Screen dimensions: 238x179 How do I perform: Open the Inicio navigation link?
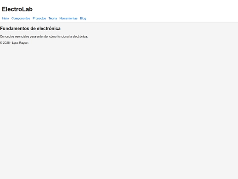5,19
